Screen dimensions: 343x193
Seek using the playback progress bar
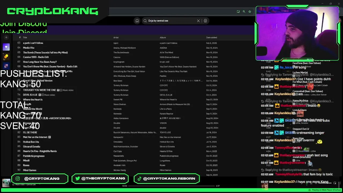[171, 186]
